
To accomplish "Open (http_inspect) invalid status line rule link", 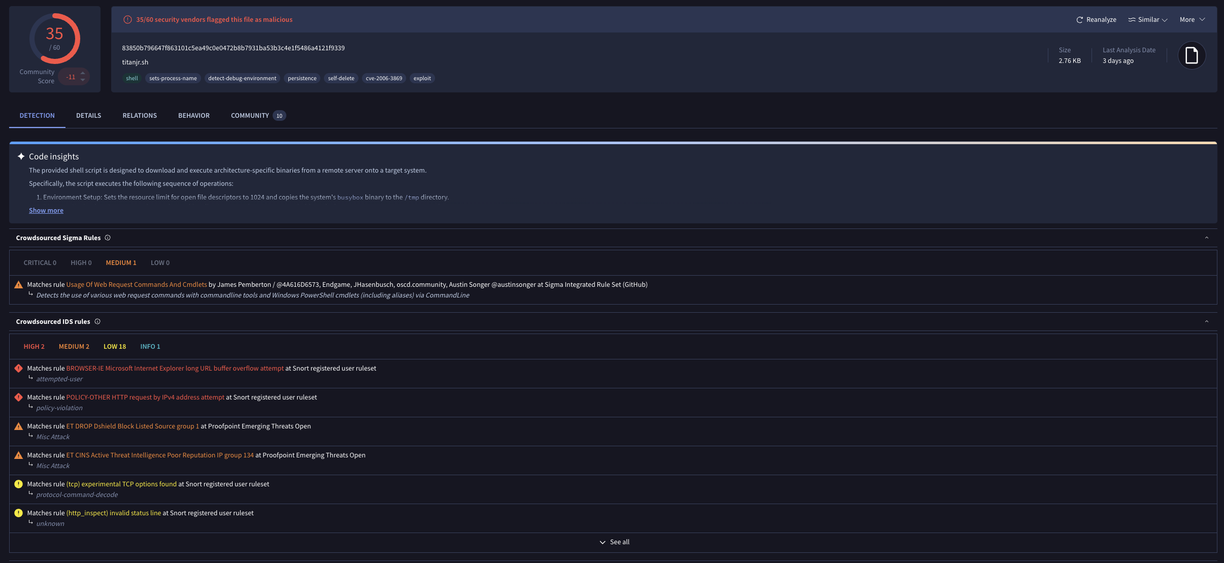I will [x=114, y=513].
